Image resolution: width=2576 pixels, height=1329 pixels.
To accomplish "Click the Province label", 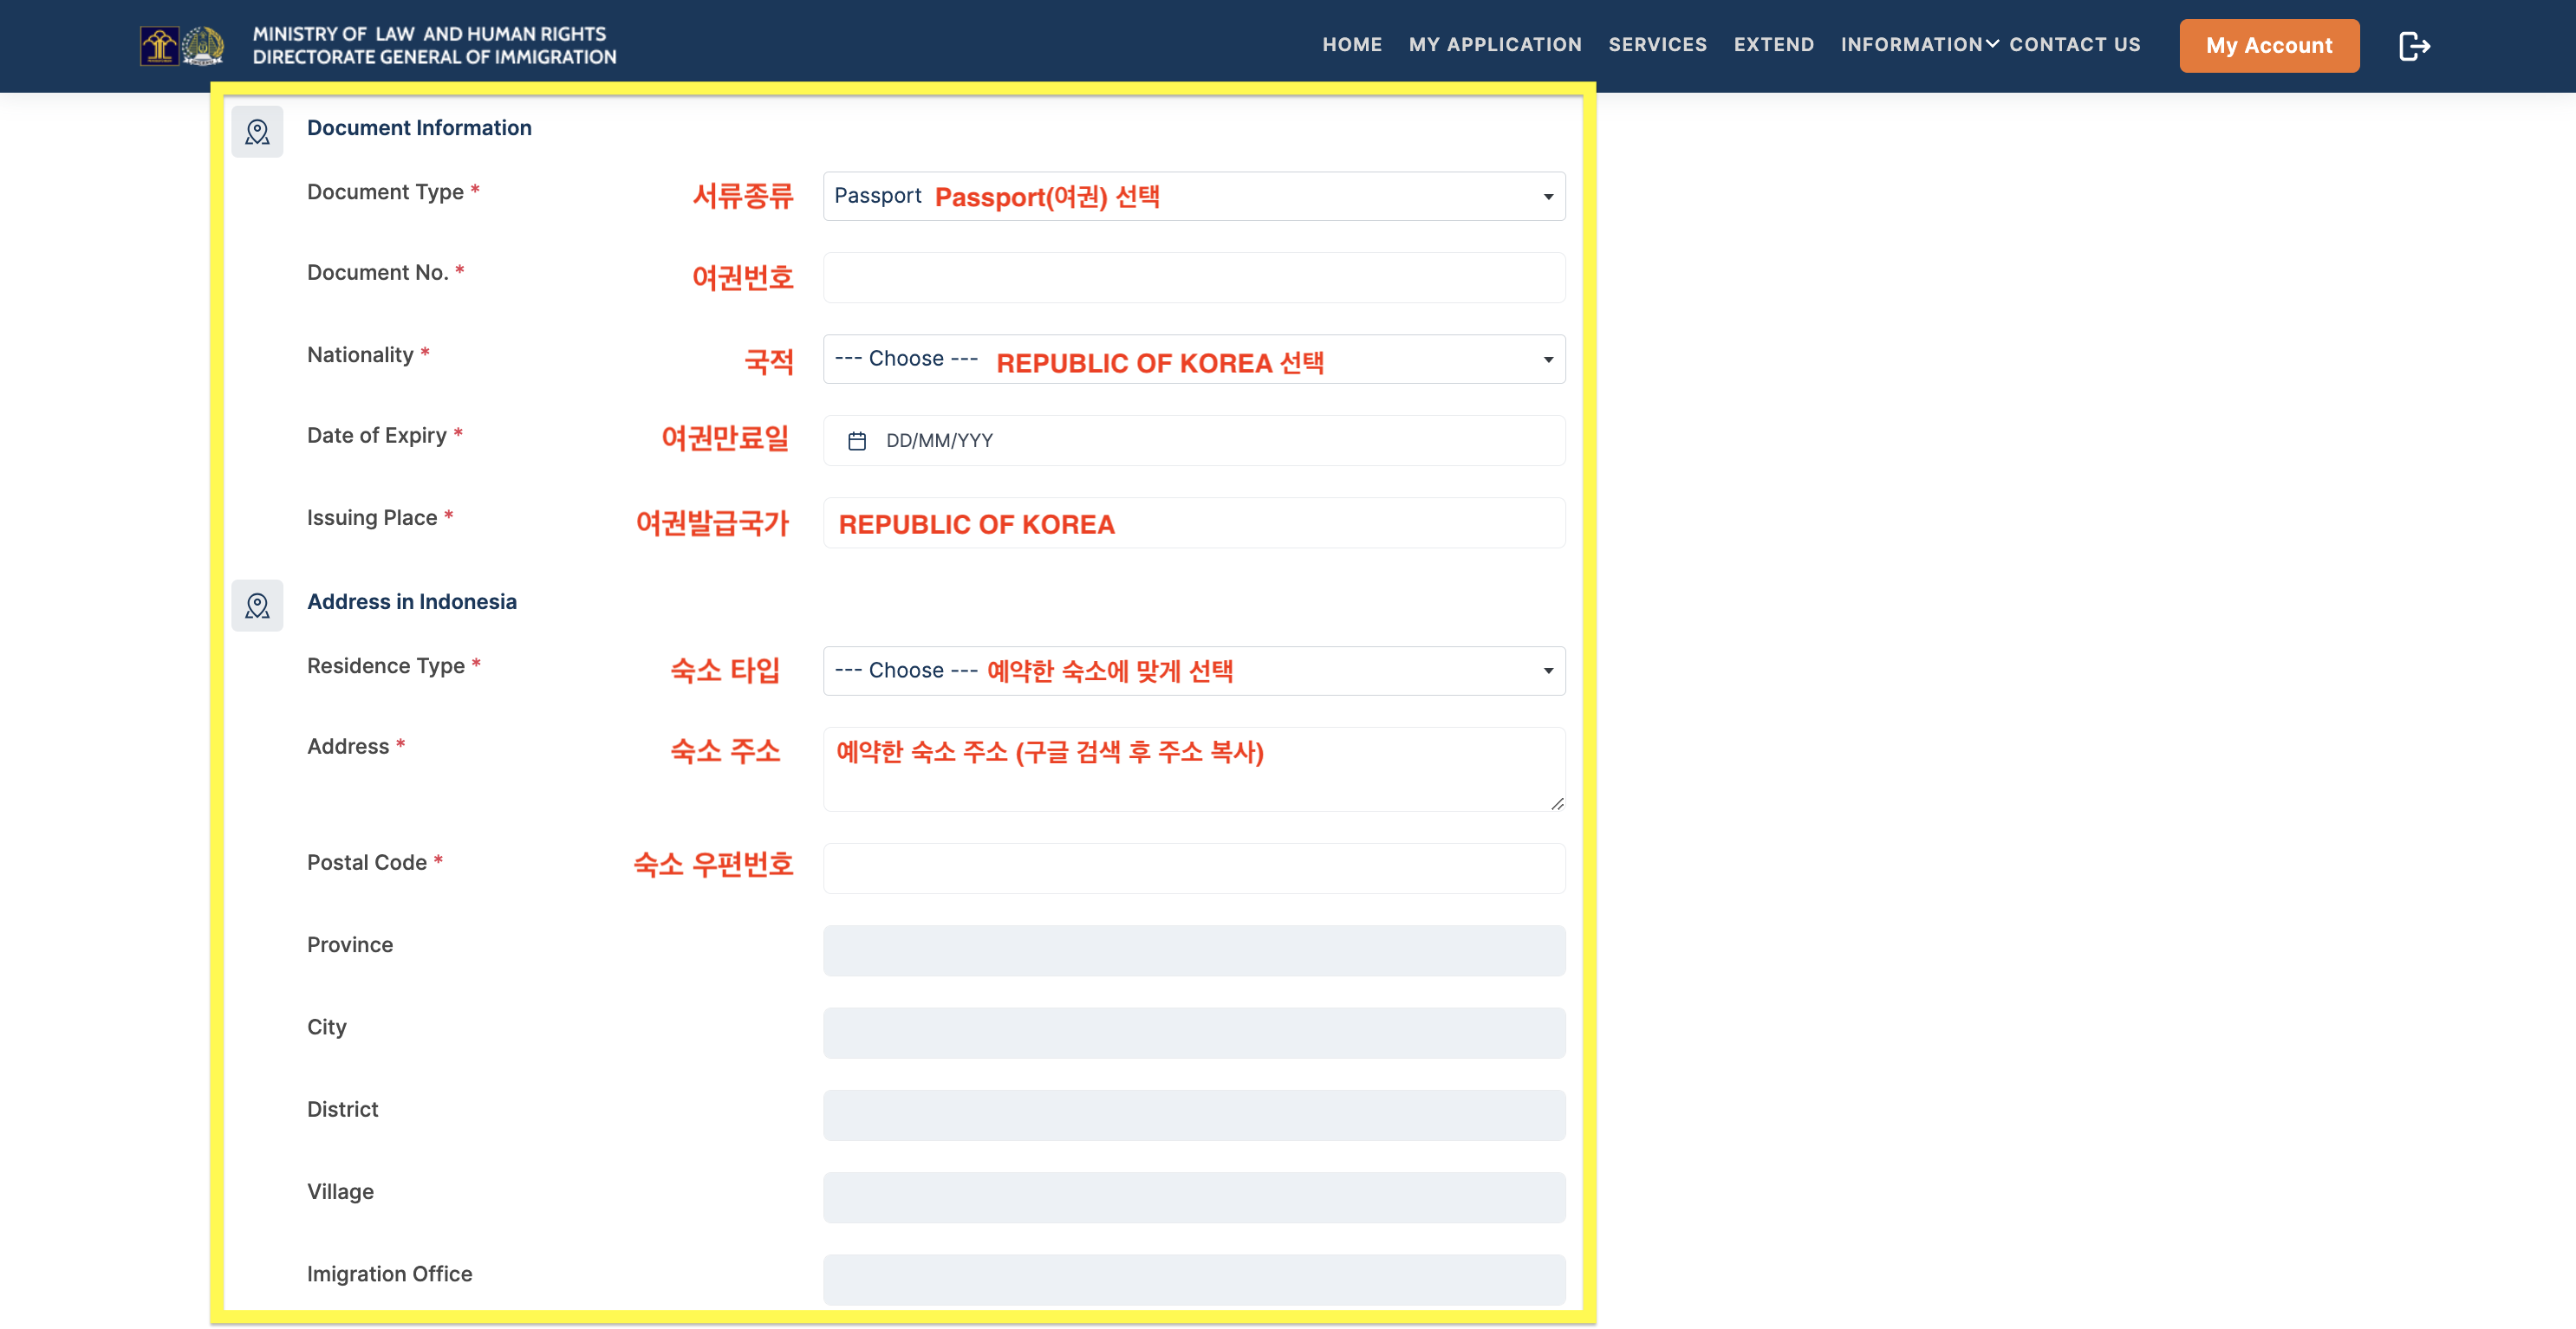I will [350, 945].
